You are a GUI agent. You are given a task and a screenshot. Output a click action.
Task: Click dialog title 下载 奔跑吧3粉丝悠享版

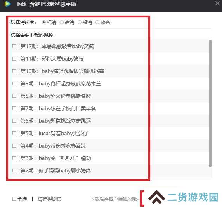46,4
